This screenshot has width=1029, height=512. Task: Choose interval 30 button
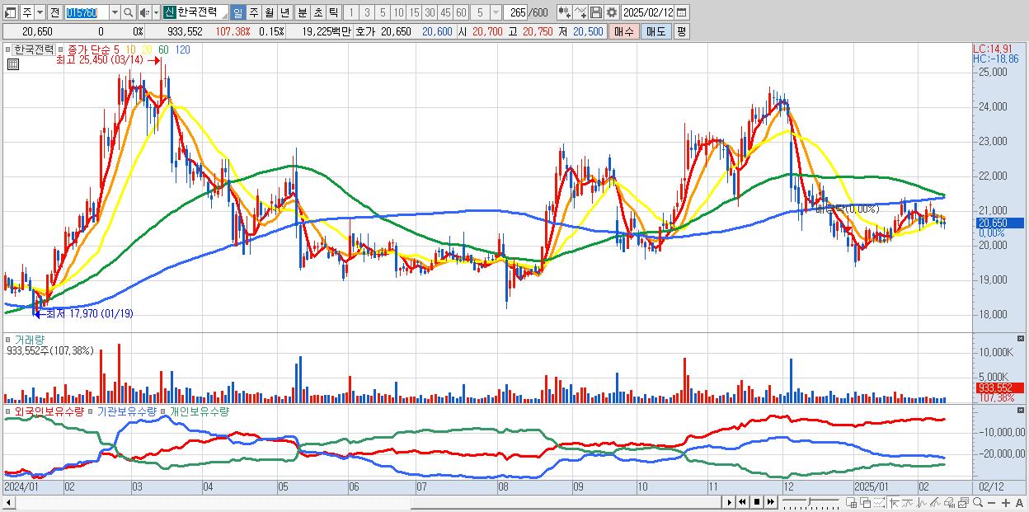coord(430,12)
